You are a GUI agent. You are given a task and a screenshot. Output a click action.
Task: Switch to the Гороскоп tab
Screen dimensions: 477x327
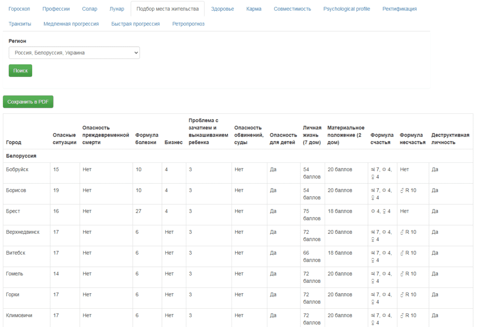tap(19, 9)
